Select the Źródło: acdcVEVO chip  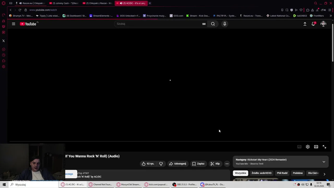(261, 173)
